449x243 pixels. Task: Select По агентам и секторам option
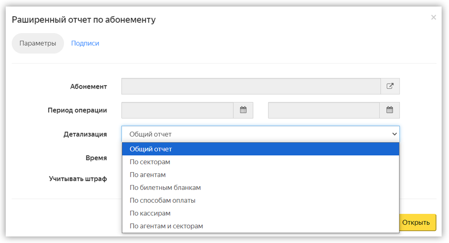261,226
